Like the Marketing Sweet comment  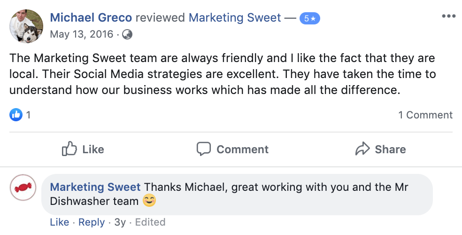pos(59,222)
